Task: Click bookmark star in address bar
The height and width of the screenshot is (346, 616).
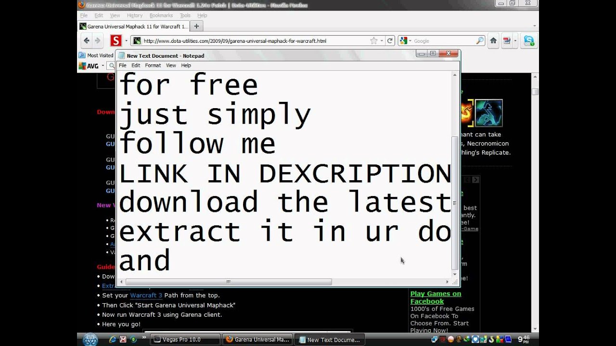Action: pyautogui.click(x=374, y=41)
